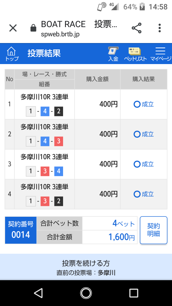Tap the トップ home icon
The height and width of the screenshot is (306, 172).
(x=12, y=54)
